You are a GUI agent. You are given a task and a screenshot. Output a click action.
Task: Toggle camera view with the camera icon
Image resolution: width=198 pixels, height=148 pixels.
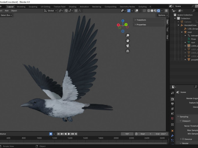(x=127, y=46)
